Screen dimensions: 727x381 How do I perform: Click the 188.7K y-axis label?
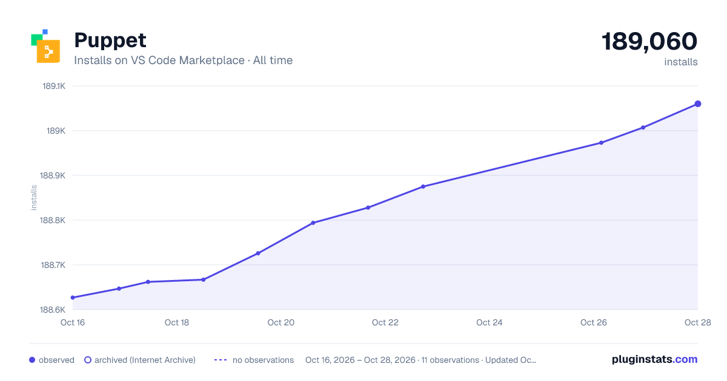pos(53,265)
